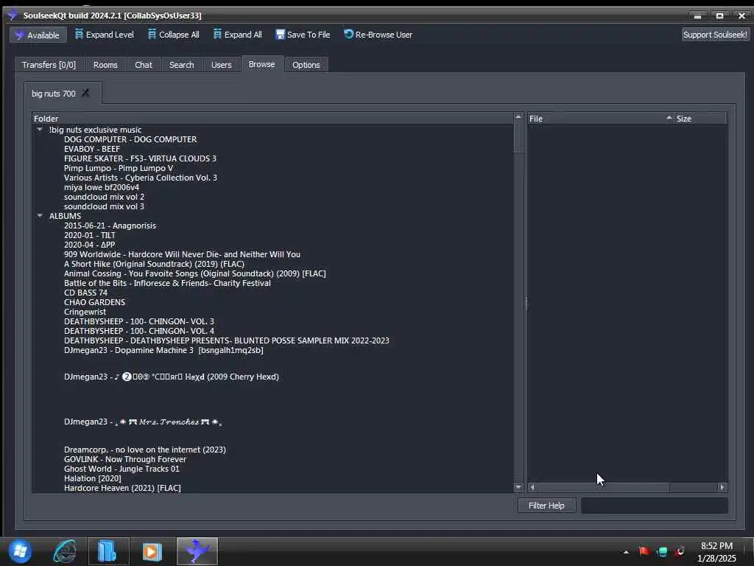Go to the Search tab

pos(181,65)
